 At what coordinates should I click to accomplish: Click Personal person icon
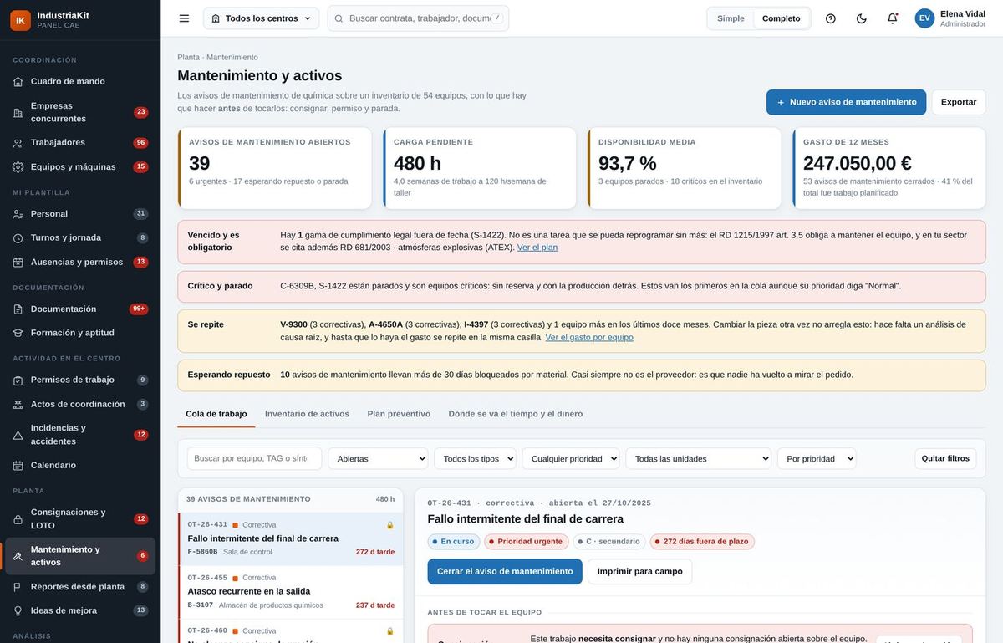(18, 214)
